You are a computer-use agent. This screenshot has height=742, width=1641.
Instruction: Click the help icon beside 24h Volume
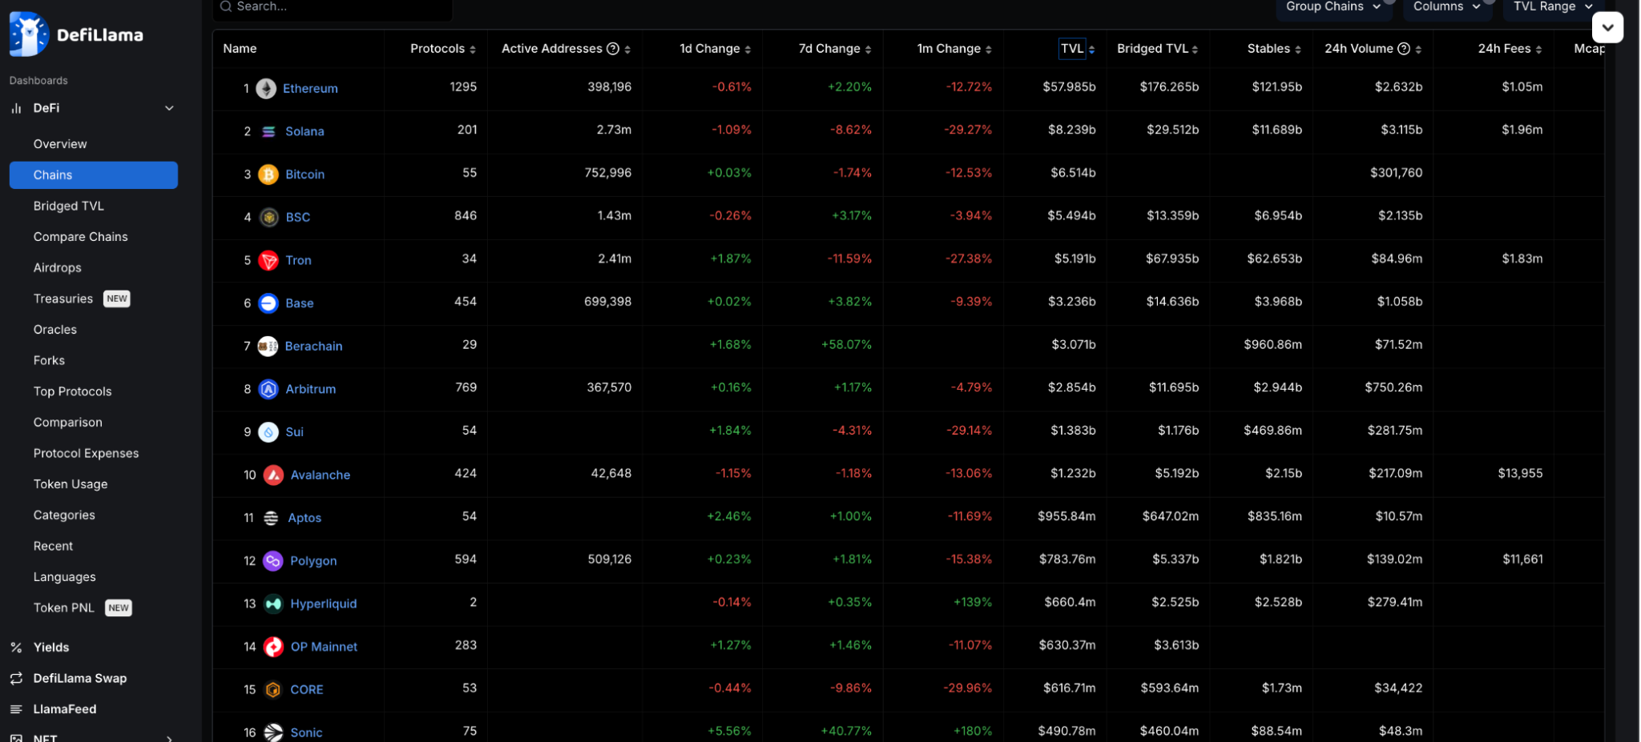[1404, 49]
